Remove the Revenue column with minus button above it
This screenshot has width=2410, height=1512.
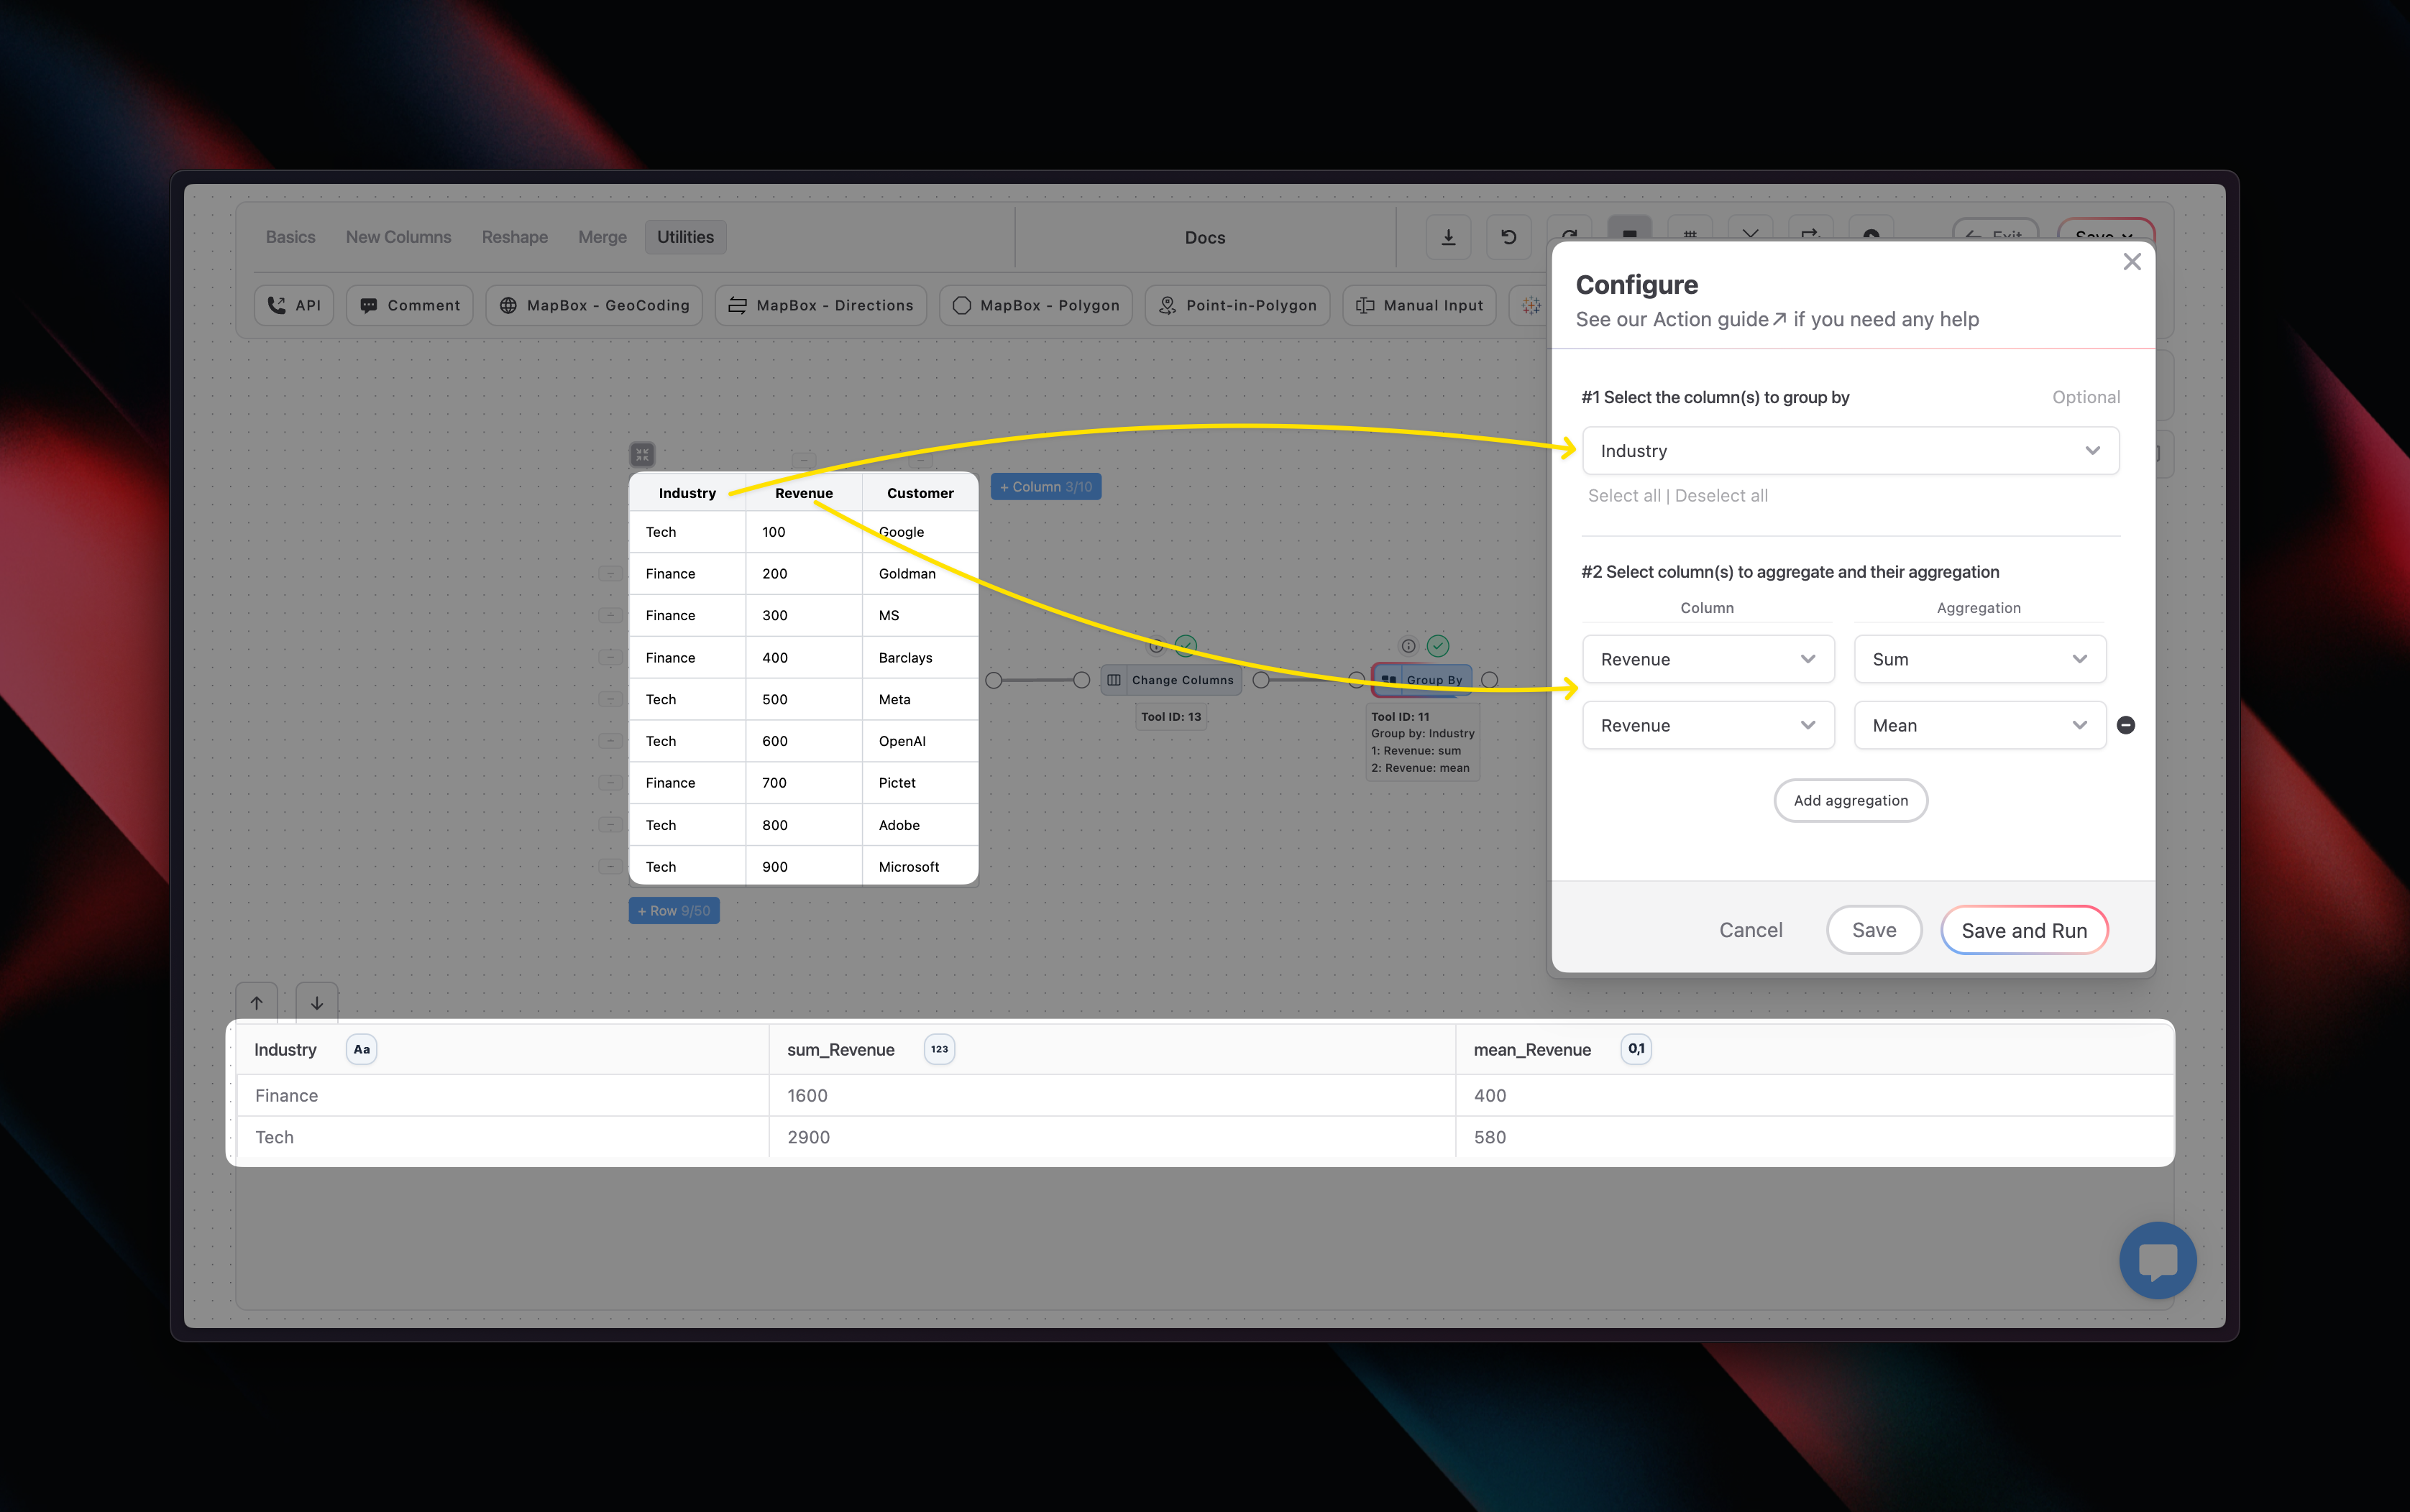tap(805, 460)
